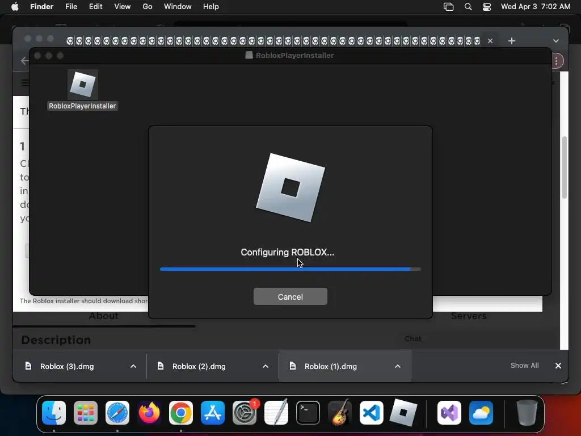Click the Stage Manager windows icon in the menu bar
This screenshot has height=436, width=581.
click(448, 7)
